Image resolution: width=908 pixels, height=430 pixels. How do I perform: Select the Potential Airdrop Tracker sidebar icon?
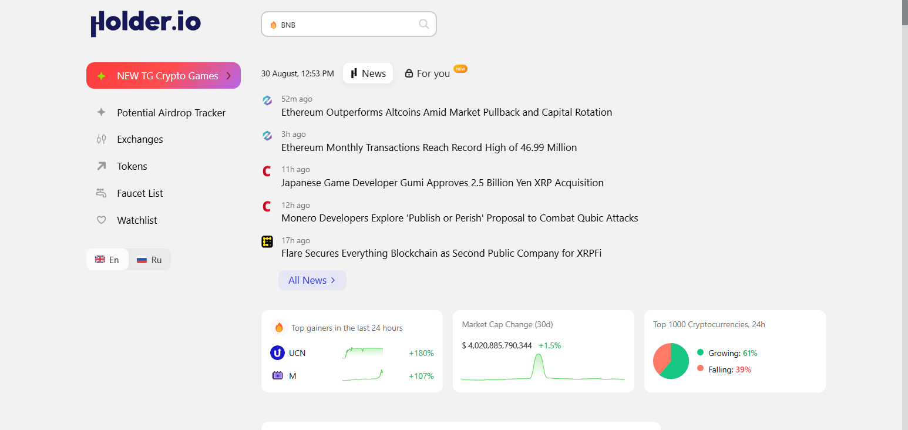101,112
